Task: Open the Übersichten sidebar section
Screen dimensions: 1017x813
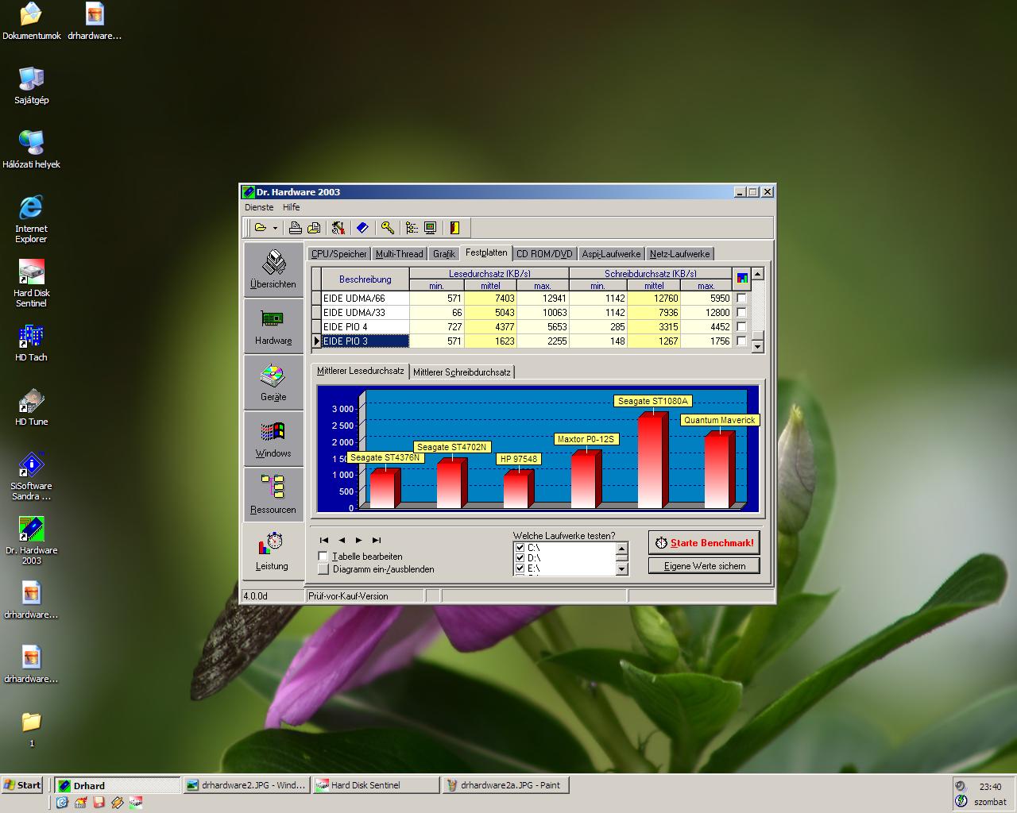Action: [273, 270]
